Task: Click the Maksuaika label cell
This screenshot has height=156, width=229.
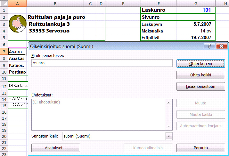Action: click(159, 31)
